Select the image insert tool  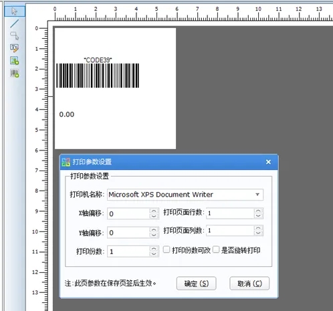click(x=15, y=60)
